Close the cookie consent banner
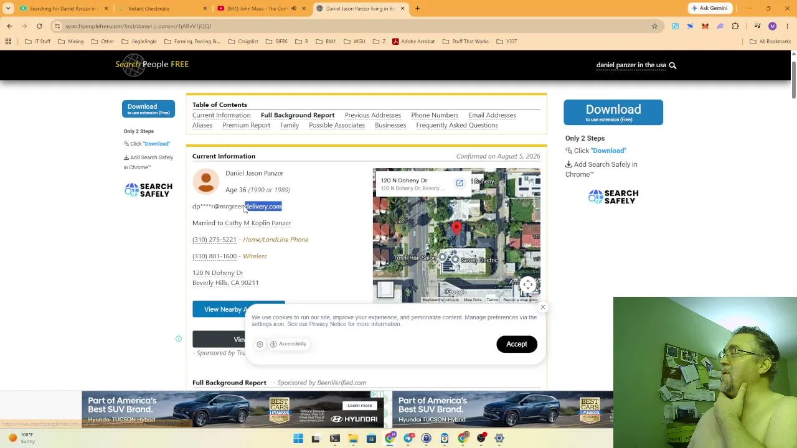The width and height of the screenshot is (797, 448). pyautogui.click(x=543, y=307)
